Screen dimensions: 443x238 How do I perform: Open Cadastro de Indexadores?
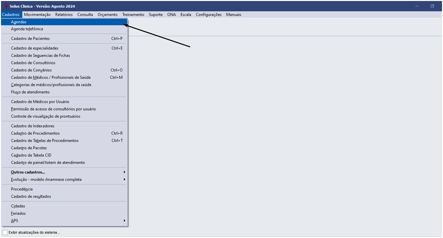(64, 126)
